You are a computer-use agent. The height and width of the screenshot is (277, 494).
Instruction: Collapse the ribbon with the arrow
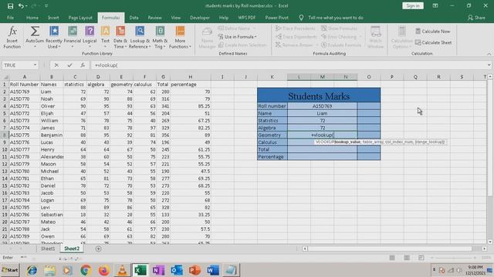[489, 54]
